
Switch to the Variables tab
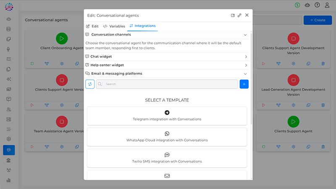(114, 26)
